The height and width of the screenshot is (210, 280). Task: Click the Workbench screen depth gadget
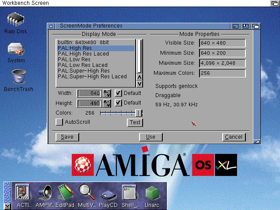275,3
